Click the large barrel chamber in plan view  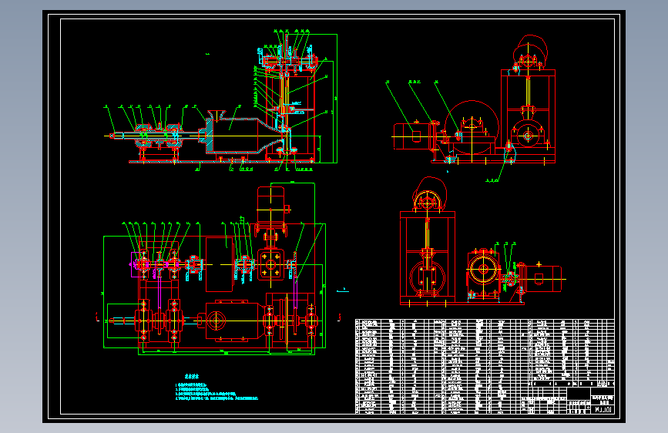pos(237,321)
